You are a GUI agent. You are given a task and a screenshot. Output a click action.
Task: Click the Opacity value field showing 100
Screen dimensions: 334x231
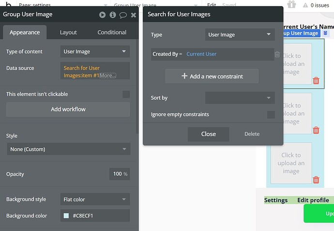click(120, 174)
